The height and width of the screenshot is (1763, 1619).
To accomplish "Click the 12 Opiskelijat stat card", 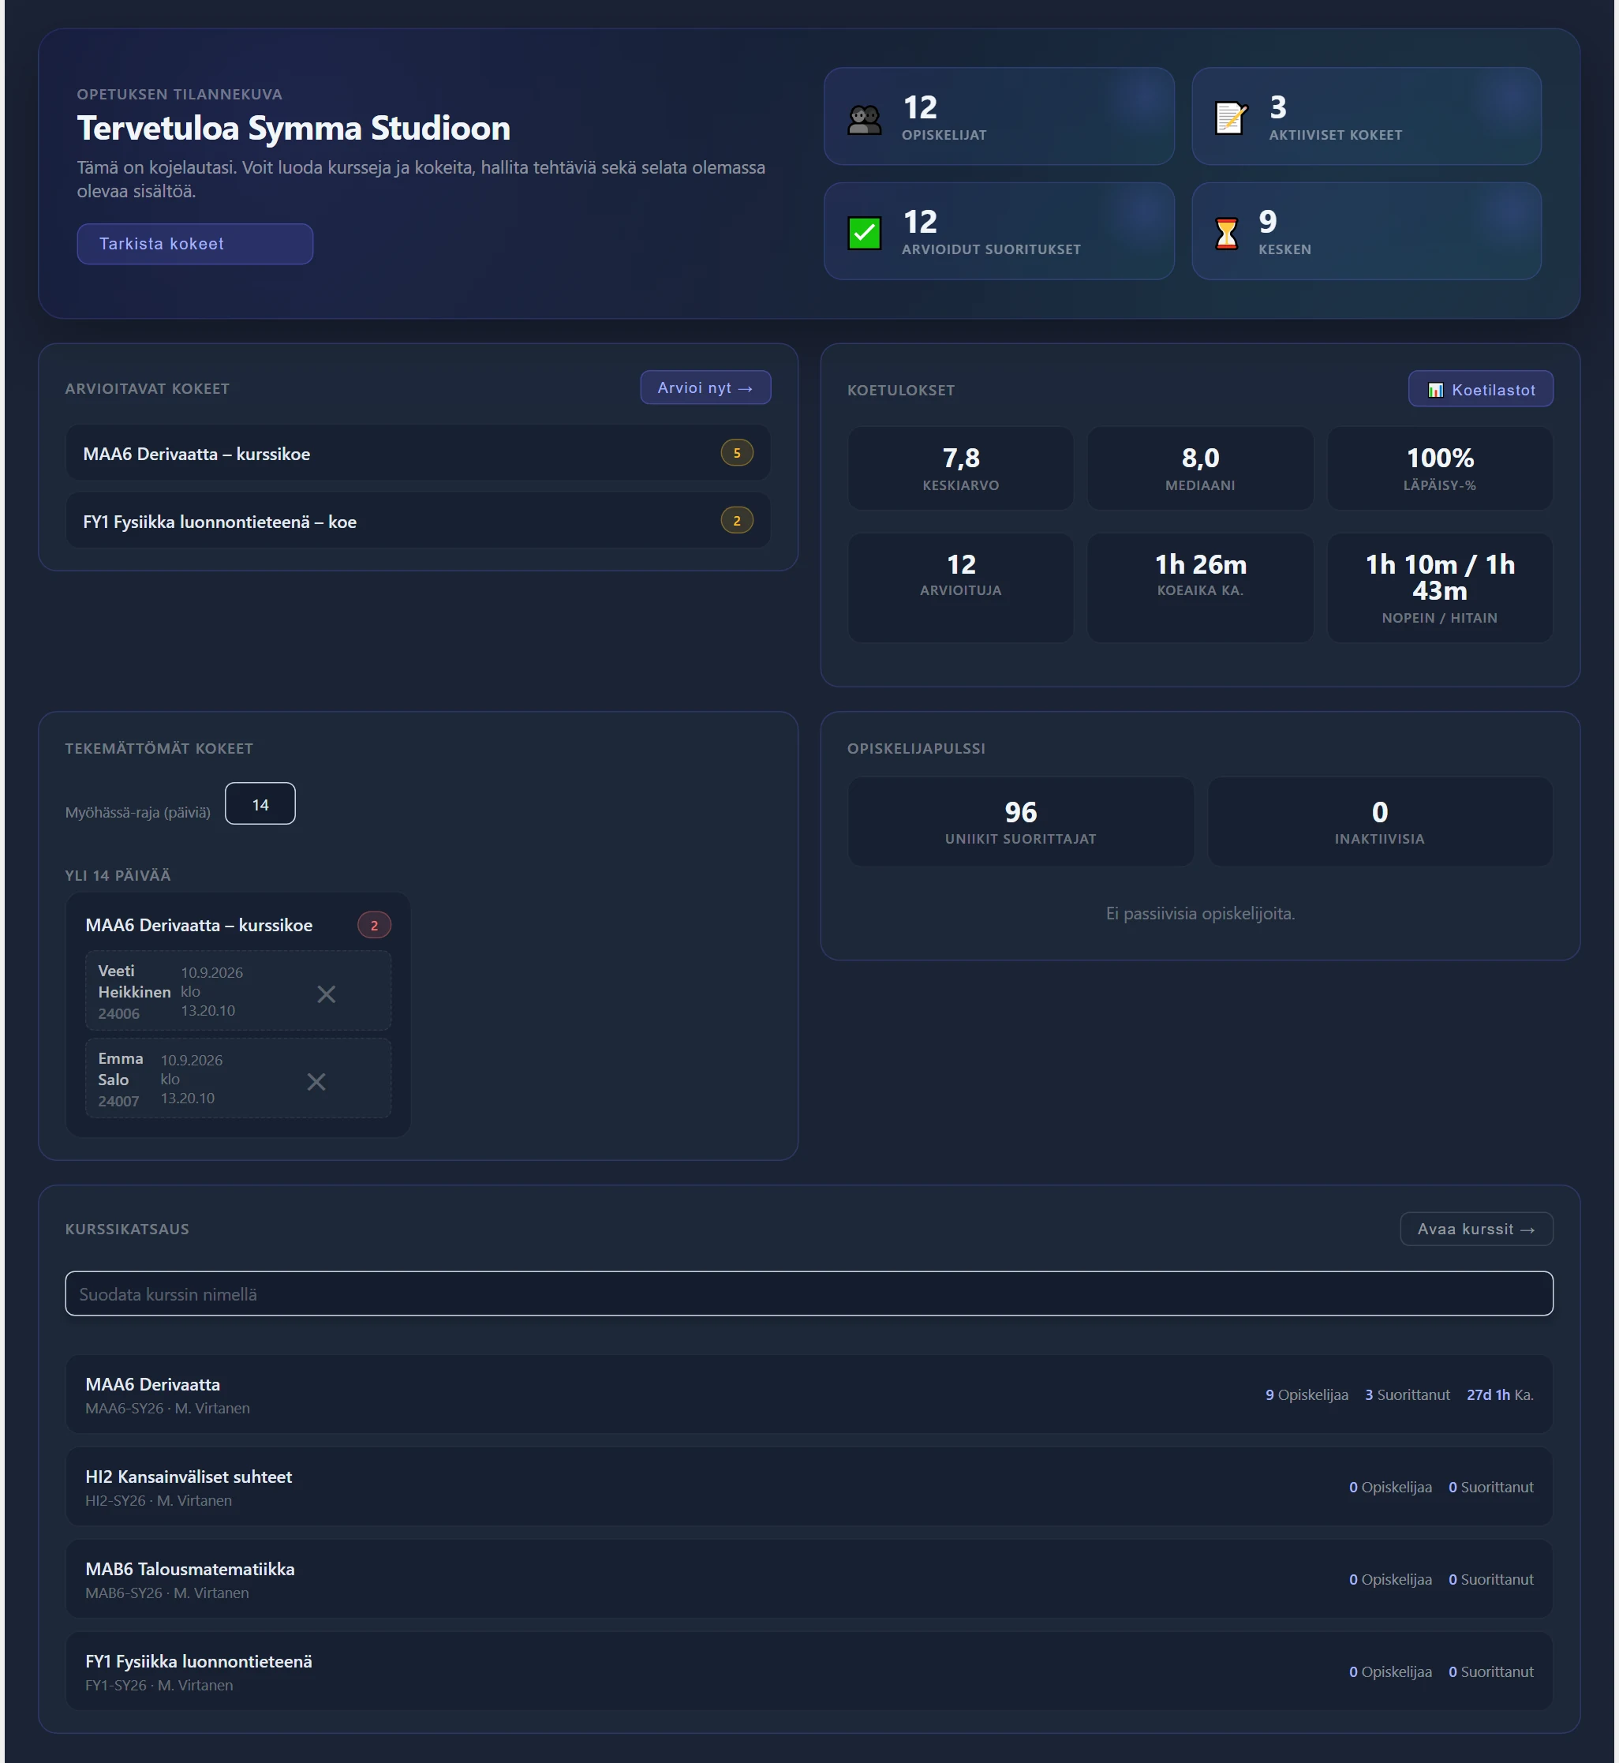I will pyautogui.click(x=999, y=117).
